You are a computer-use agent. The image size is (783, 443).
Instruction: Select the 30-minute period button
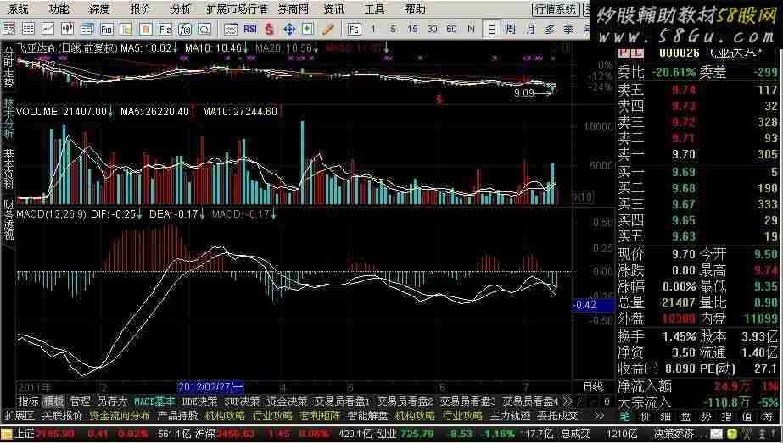click(432, 29)
